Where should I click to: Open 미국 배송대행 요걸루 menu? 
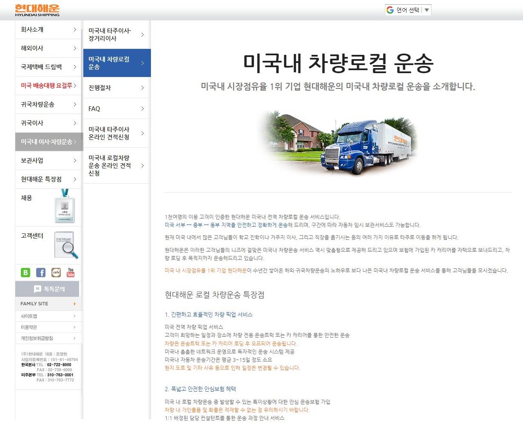click(48, 85)
